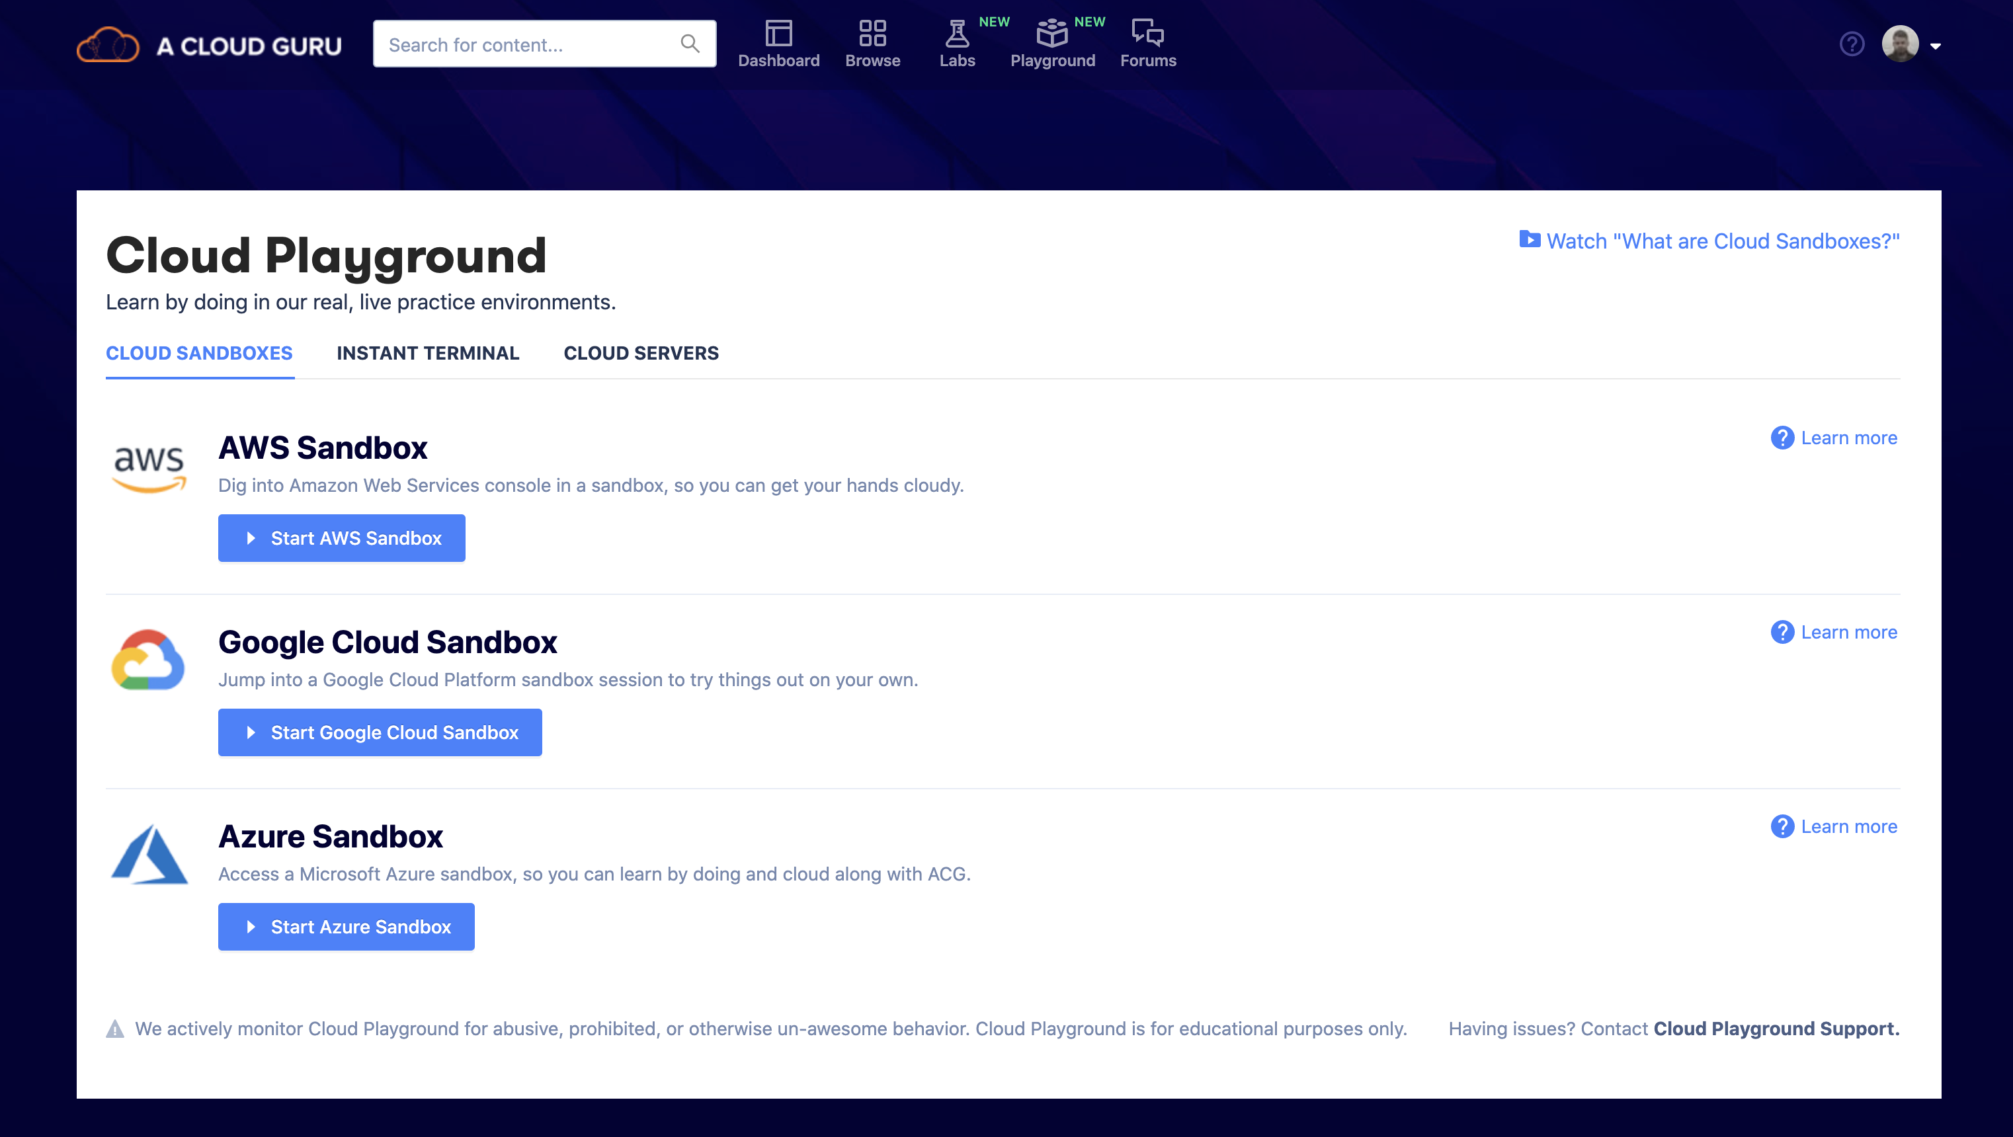The image size is (2013, 1137).
Task: Click the A Cloud Guru logo icon
Action: click(109, 44)
